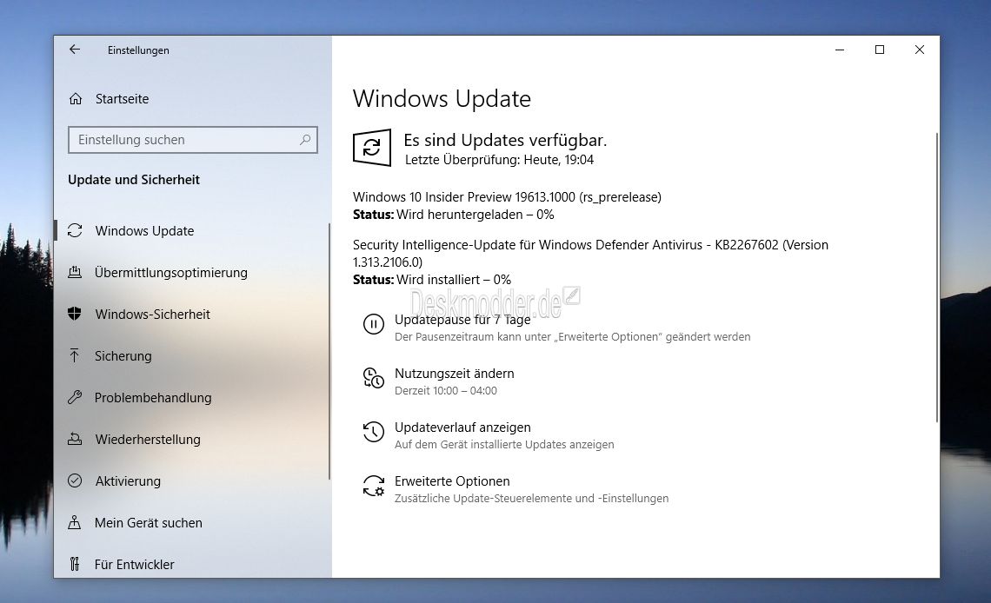991x603 pixels.
Task: Minimize the Einstellungen window
Action: (840, 50)
